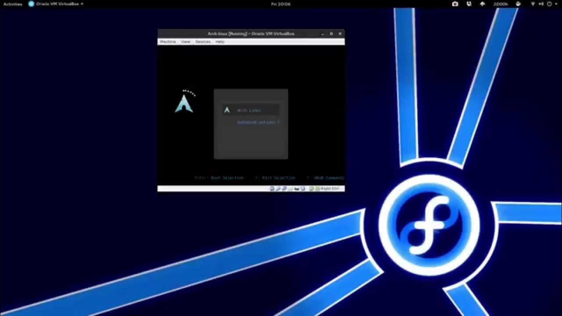Click the Boot Selection hint text

point(227,178)
